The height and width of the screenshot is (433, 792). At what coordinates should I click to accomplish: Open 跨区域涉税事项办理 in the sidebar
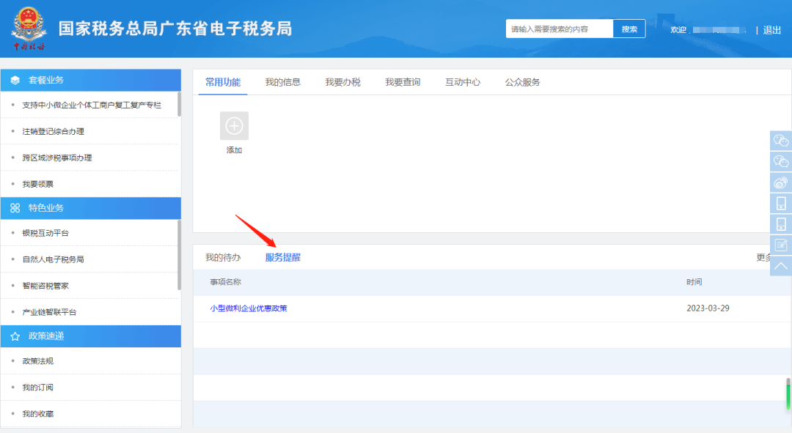click(x=57, y=158)
